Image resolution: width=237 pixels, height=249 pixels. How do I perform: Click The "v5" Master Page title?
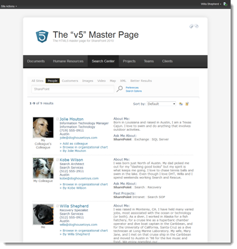[95, 35]
